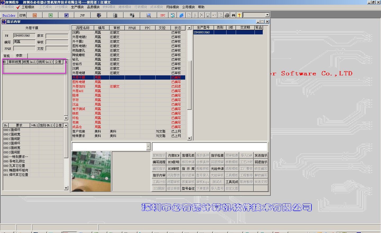Open the Internet Explorer toolbar icon
This screenshot has height=233, width=381.
point(181,15)
